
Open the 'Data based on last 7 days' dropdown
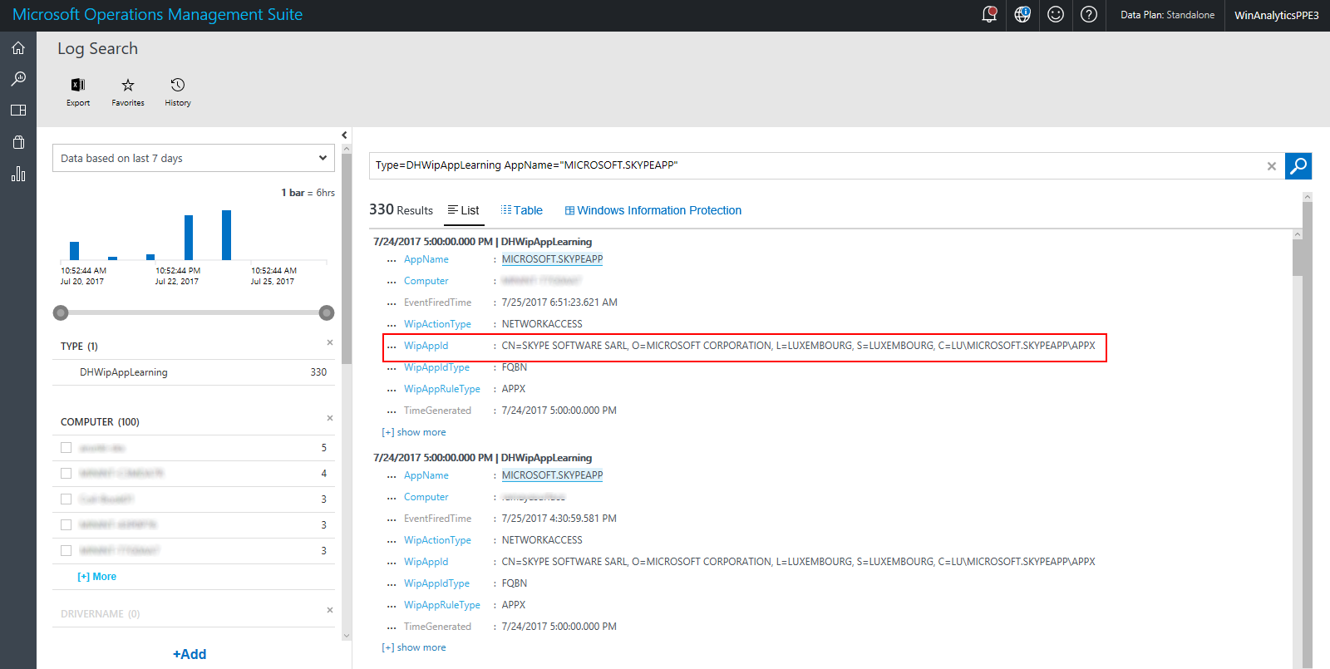(194, 158)
